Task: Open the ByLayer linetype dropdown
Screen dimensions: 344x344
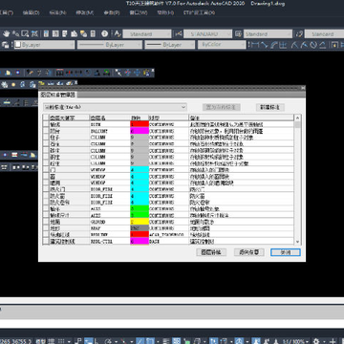Action: pyautogui.click(x=110, y=45)
